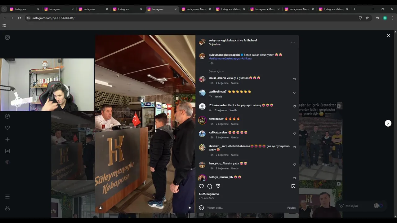This screenshot has width=397, height=223.
Task: Open ferdibaturr's profile avatar
Action: pyautogui.click(x=202, y=120)
